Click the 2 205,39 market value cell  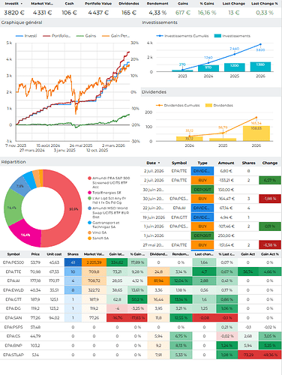coord(94,262)
